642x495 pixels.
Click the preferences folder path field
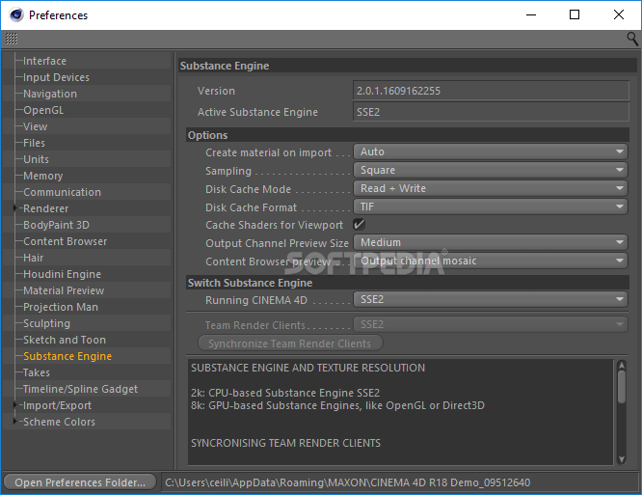[399, 482]
